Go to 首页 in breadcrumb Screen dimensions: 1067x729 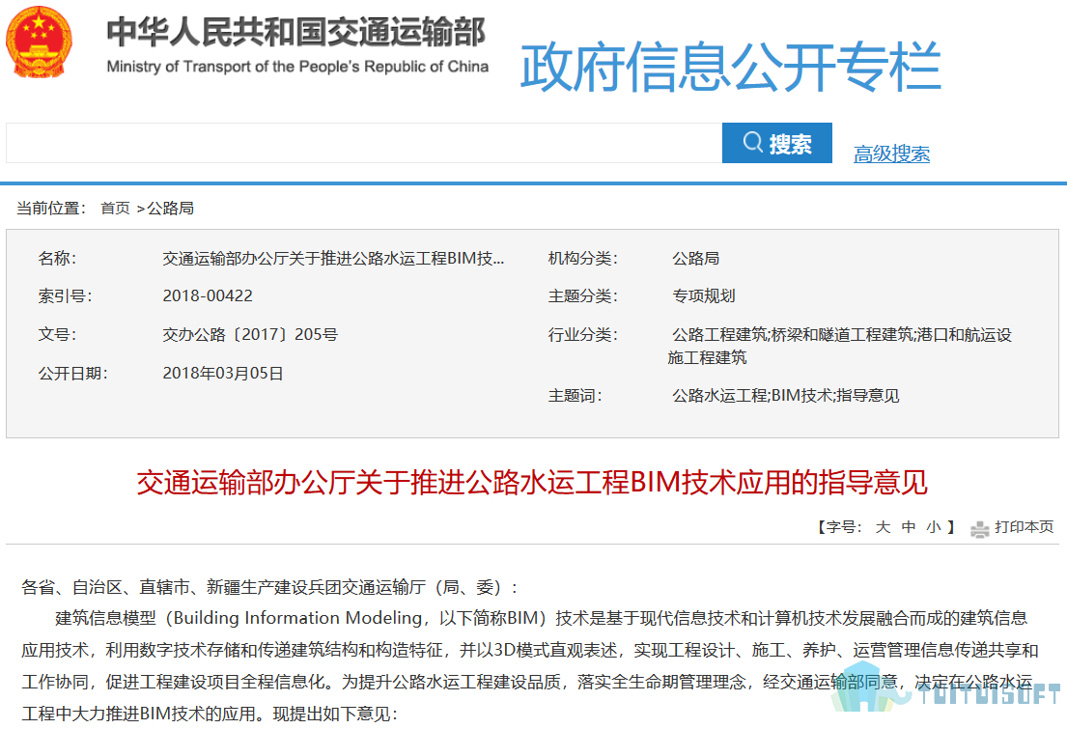click(x=115, y=209)
